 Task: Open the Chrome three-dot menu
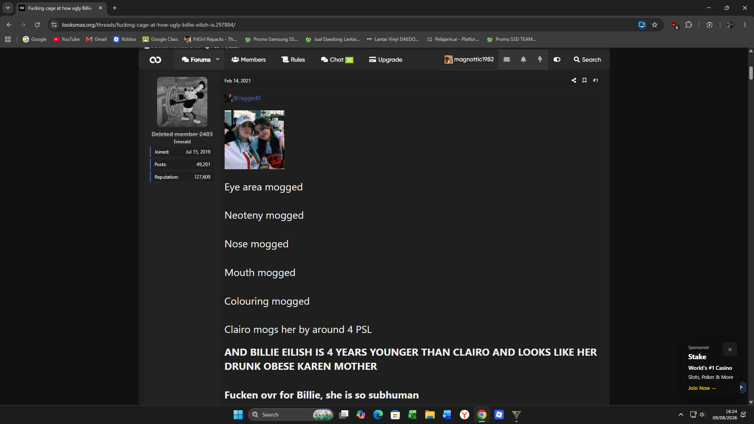(745, 25)
